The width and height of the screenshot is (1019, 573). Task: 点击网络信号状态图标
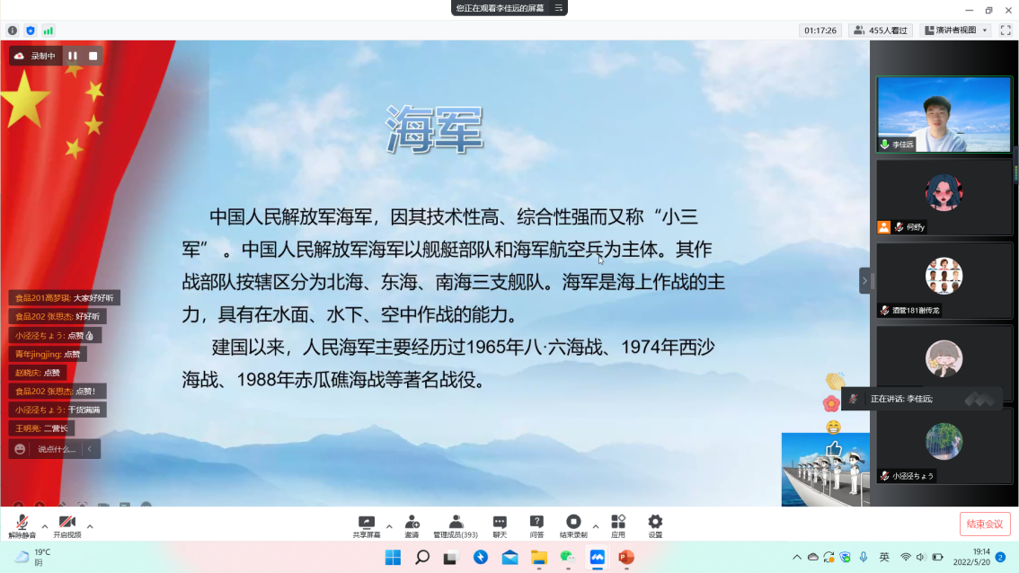point(48,30)
